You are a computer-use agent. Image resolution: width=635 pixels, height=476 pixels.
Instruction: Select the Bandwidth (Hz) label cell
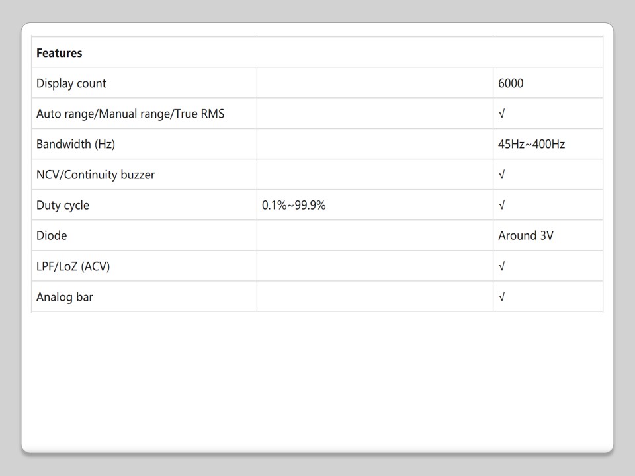[x=71, y=144]
